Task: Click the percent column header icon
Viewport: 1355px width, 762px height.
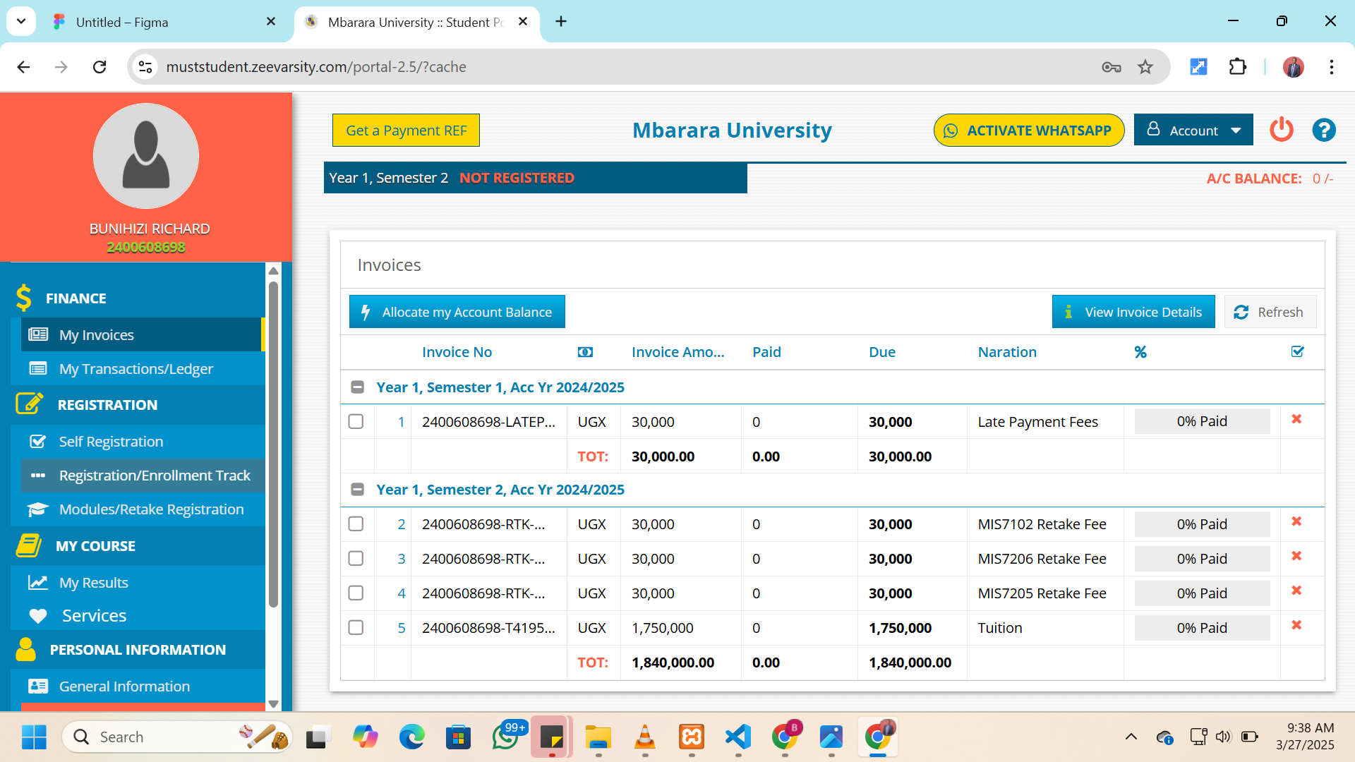Action: (1140, 352)
